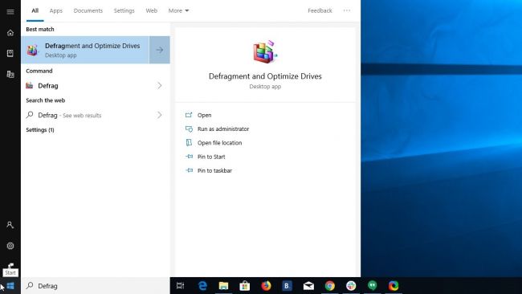Viewport: 522px width, 294px height.
Task: Switch to the Apps tab
Action: [56, 10]
